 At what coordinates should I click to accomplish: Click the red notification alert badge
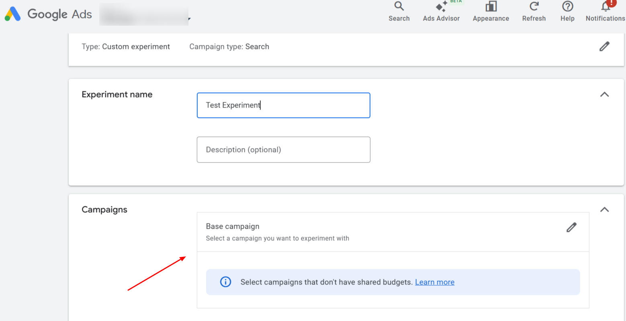click(611, 2)
